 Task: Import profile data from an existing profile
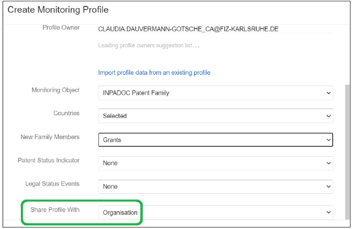(x=154, y=73)
